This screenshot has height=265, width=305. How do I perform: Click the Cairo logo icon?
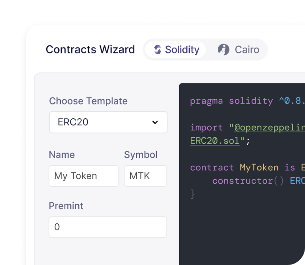pos(224,49)
